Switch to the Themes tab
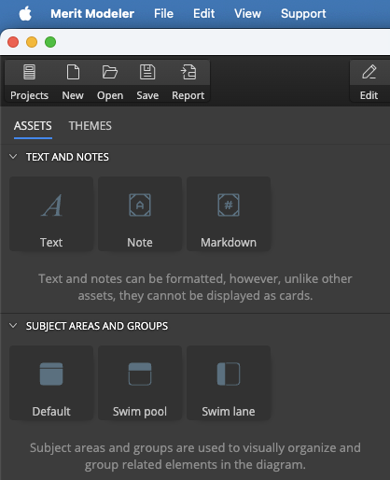The image size is (390, 480). point(91,126)
